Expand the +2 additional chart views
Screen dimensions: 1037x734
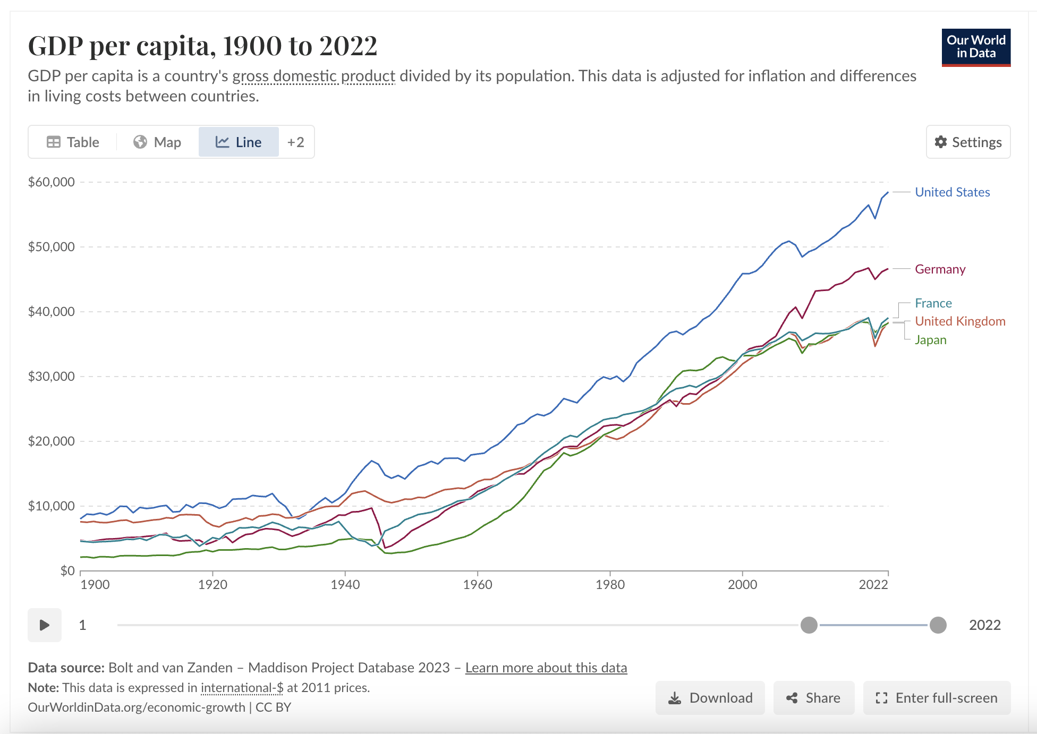click(295, 142)
